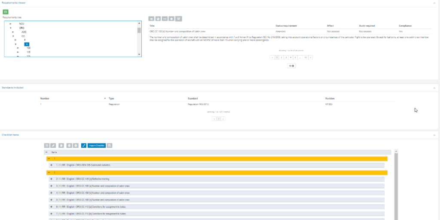This screenshot has width=440, height=220.
Task: Click the blue expand arrows icon
Action: coord(83,146)
